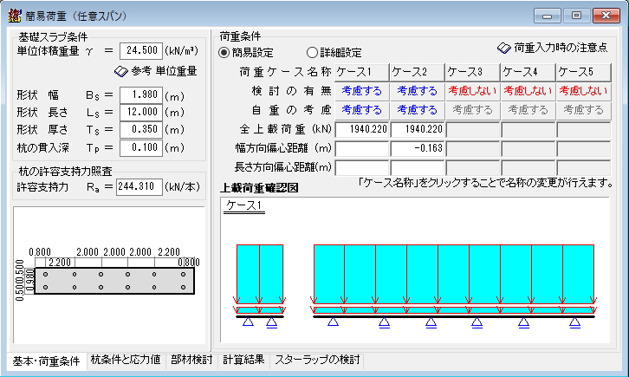The width and height of the screenshot is (629, 377).
Task: Click the 形状 厚さ Ts field 0.350
Action: pyautogui.click(x=141, y=129)
